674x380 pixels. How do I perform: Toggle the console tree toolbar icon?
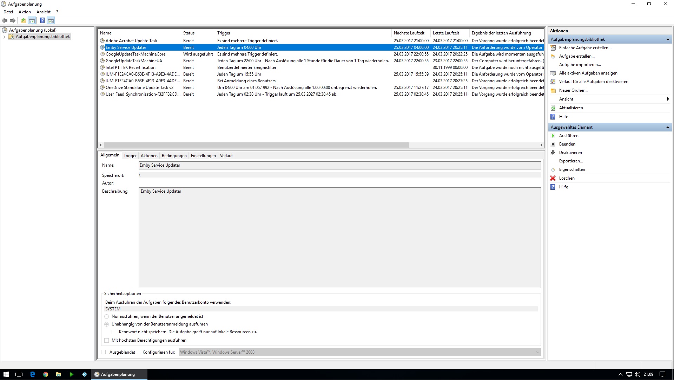(32, 20)
